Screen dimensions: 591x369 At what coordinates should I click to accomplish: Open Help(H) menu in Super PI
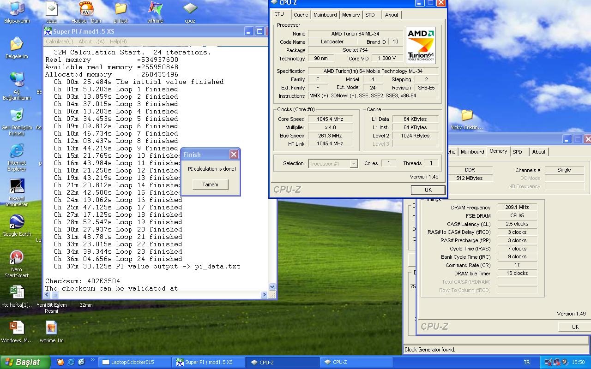click(x=118, y=42)
